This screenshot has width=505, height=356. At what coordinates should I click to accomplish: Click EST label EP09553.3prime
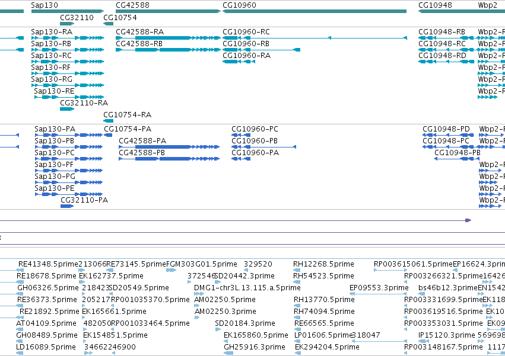379,288
